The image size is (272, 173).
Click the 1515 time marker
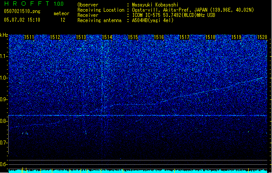(x=133, y=37)
